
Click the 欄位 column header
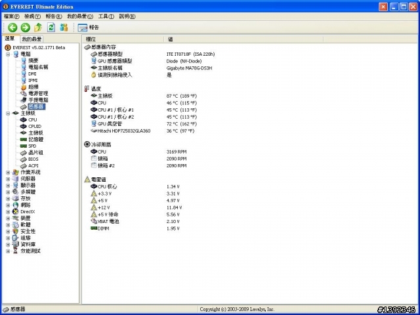[123, 39]
